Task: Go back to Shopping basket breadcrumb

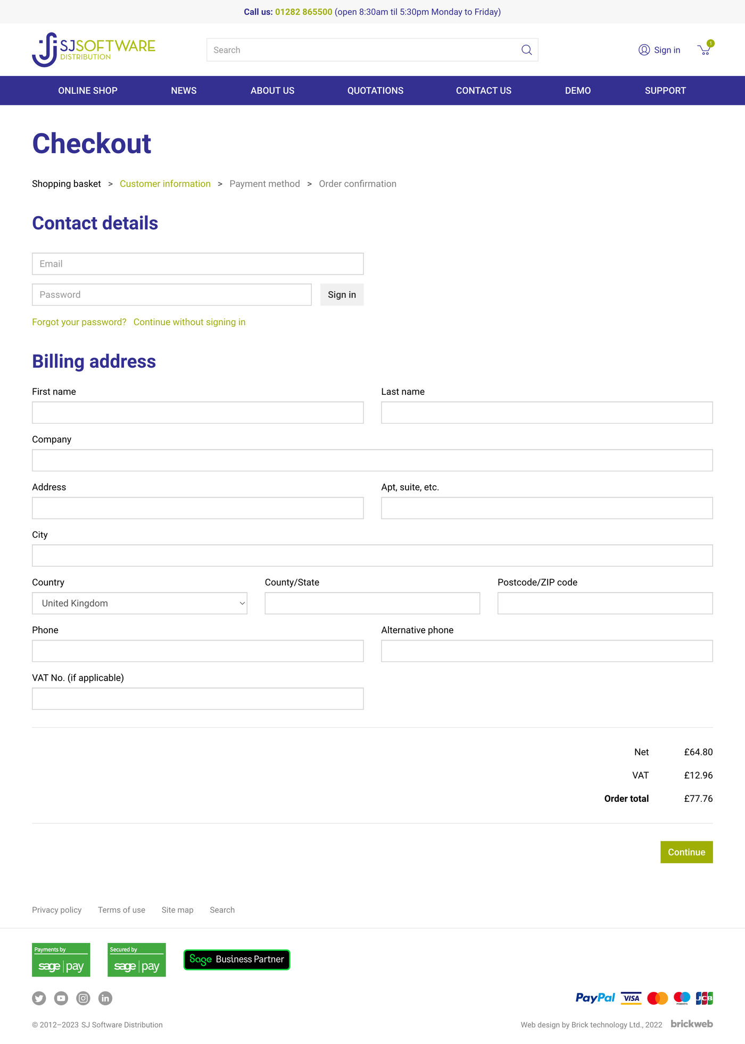Action: pyautogui.click(x=66, y=184)
